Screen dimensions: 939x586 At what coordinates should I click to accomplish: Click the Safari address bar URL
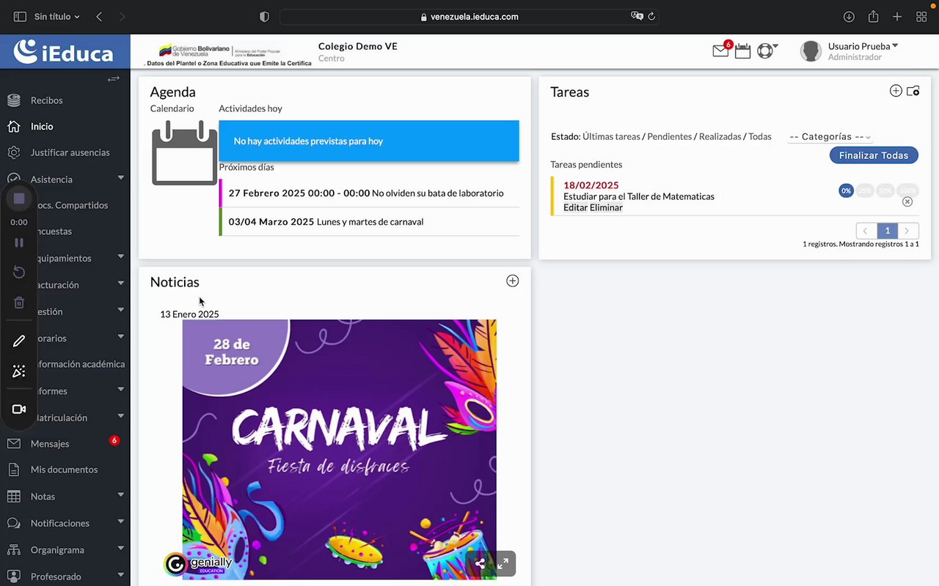pyautogui.click(x=469, y=16)
